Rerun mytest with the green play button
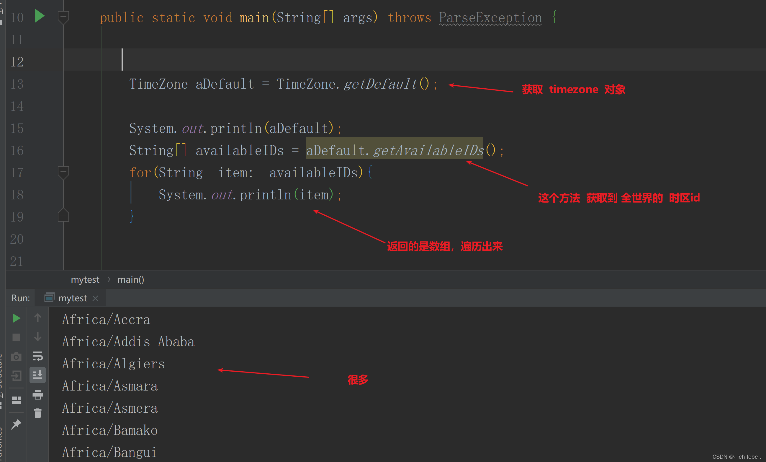The width and height of the screenshot is (766, 462). click(17, 318)
